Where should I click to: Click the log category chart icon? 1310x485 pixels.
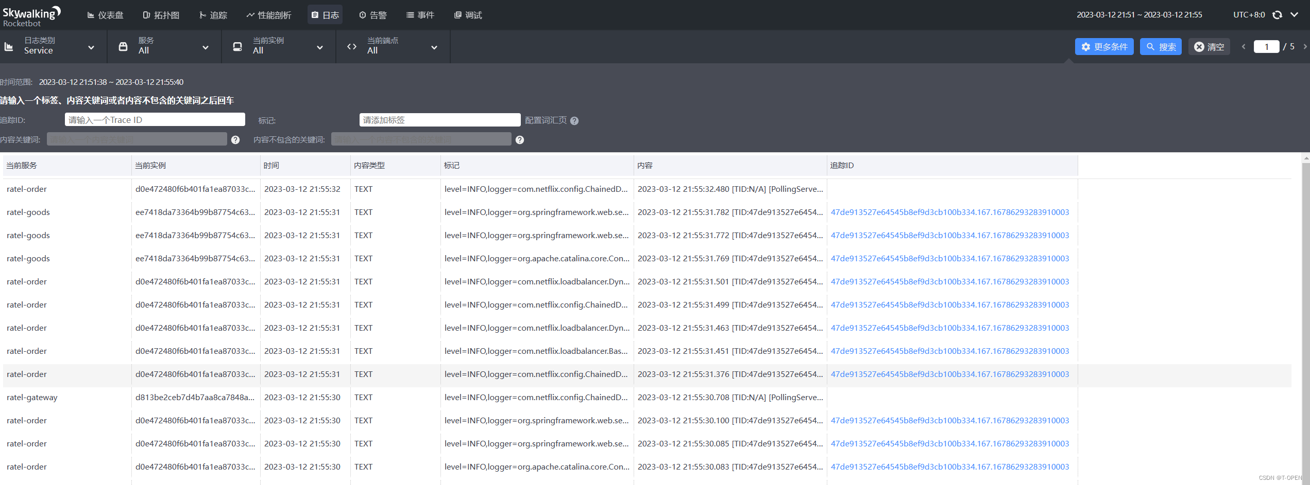pos(9,47)
